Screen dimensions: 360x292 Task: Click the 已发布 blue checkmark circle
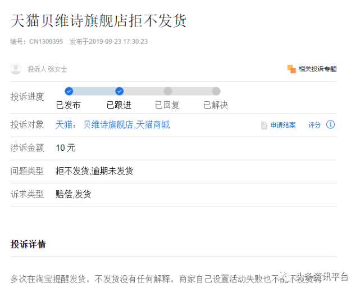pos(69,91)
